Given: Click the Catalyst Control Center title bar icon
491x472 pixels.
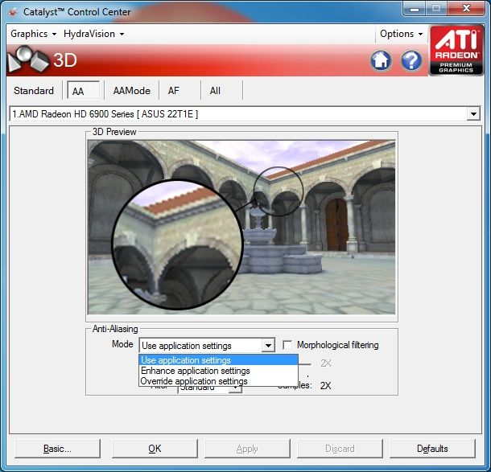Looking at the screenshot, I should pyautogui.click(x=14, y=11).
